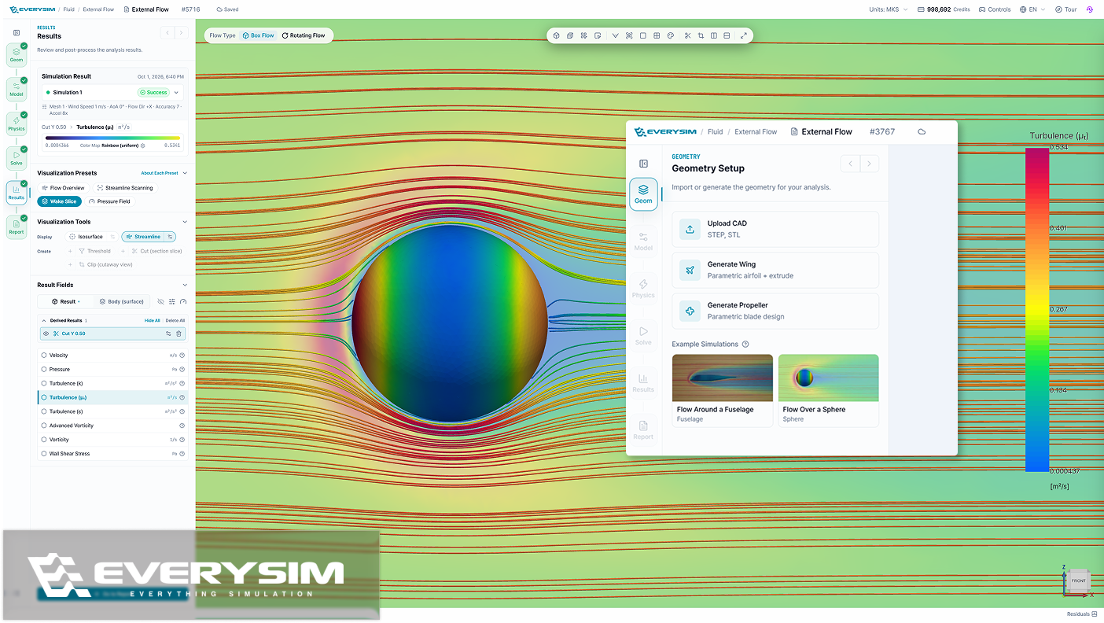Image resolution: width=1104 pixels, height=623 pixels.
Task: Collapse the Visualization Tools section
Action: click(185, 222)
